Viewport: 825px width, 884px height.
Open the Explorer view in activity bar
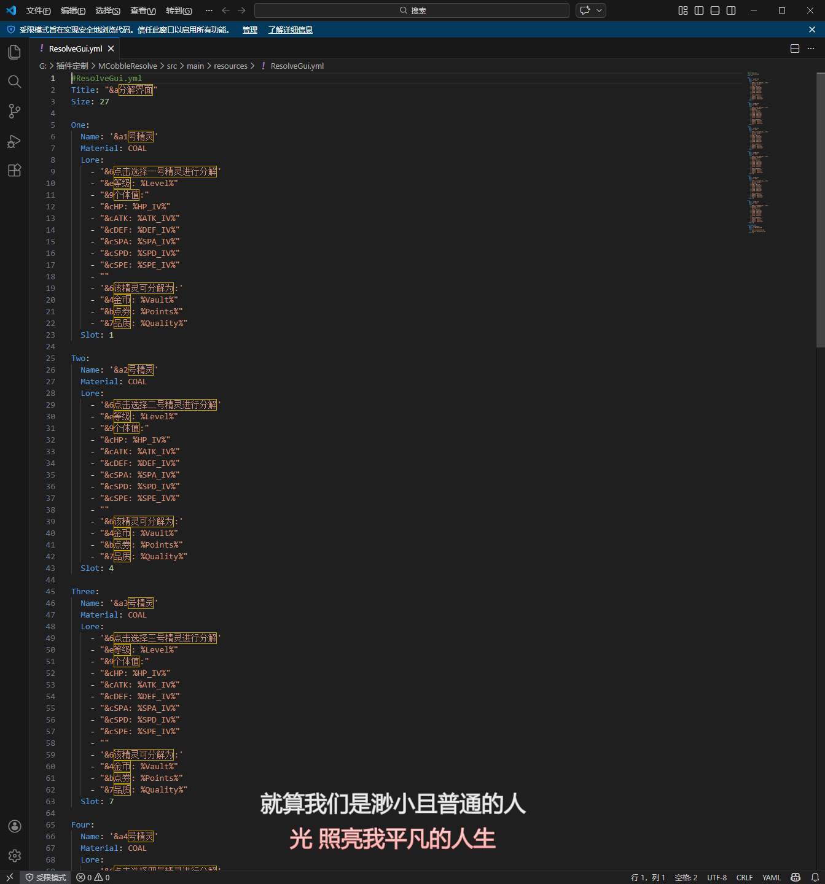14,52
